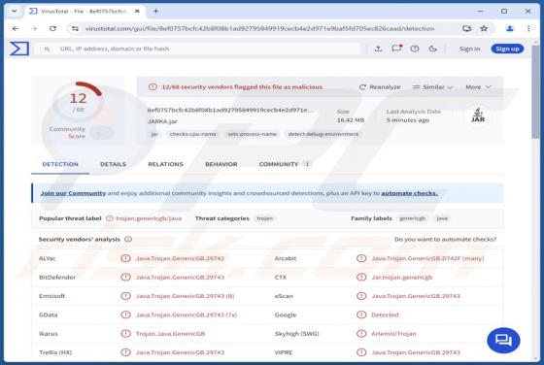Bookmark this page with star icon

pyautogui.click(x=484, y=28)
